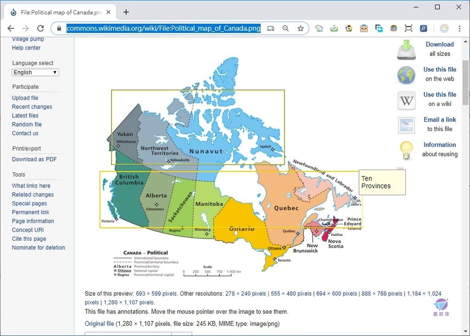The width and height of the screenshot is (470, 336).
Task: Open the Contact us link
Action: click(25, 133)
